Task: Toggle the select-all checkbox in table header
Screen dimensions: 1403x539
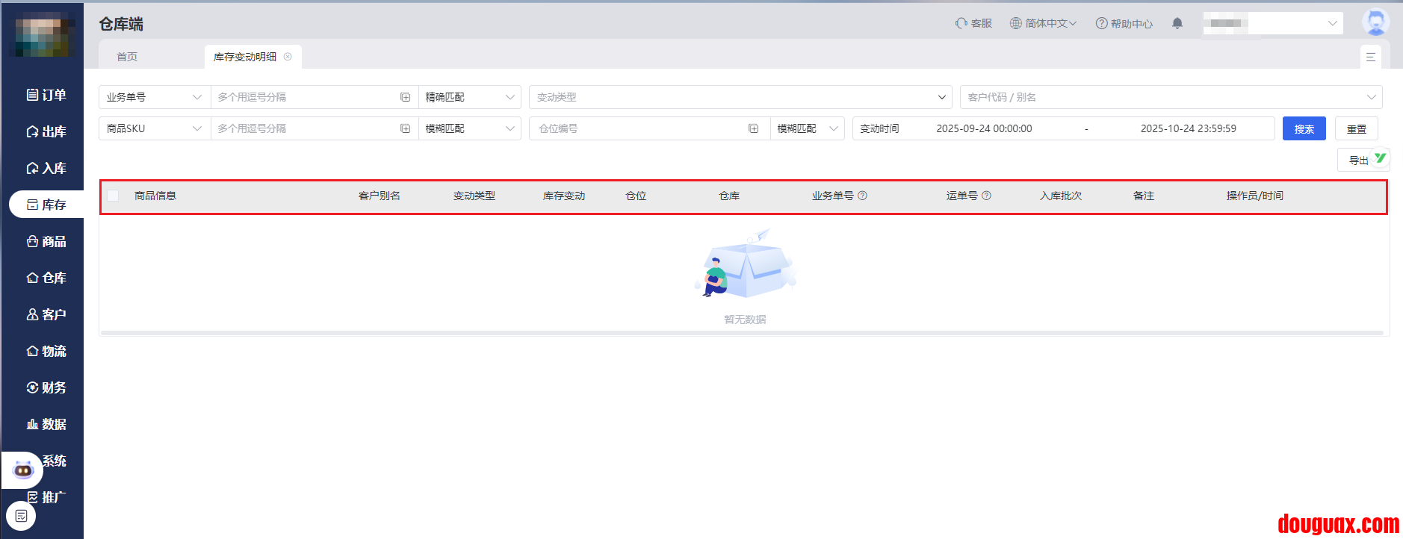Action: (113, 196)
